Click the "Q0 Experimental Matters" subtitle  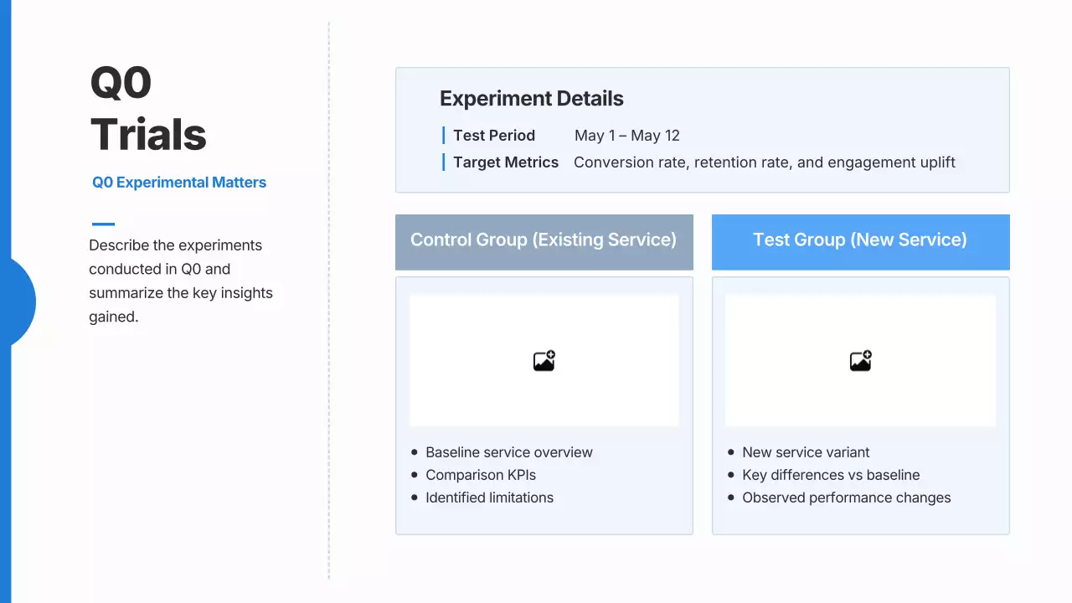click(x=179, y=183)
